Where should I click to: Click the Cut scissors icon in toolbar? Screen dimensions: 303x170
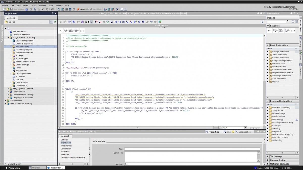tap(31, 9)
